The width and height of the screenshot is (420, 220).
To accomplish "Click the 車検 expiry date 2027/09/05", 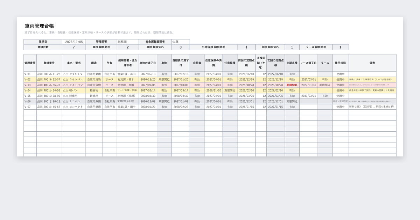I will (148, 85).
